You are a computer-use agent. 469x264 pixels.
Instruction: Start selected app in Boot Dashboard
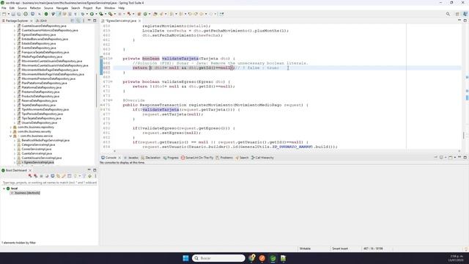[x=30, y=176]
